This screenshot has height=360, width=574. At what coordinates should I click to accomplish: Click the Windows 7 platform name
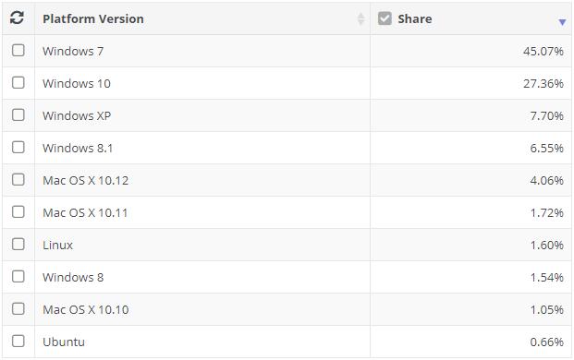pyautogui.click(x=73, y=51)
